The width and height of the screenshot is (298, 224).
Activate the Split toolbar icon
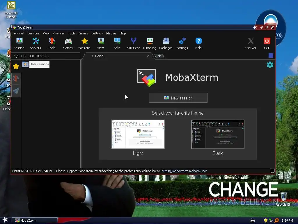[x=117, y=43]
